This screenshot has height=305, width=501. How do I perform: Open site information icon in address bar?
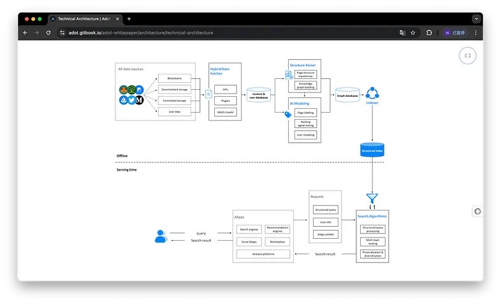tap(62, 32)
